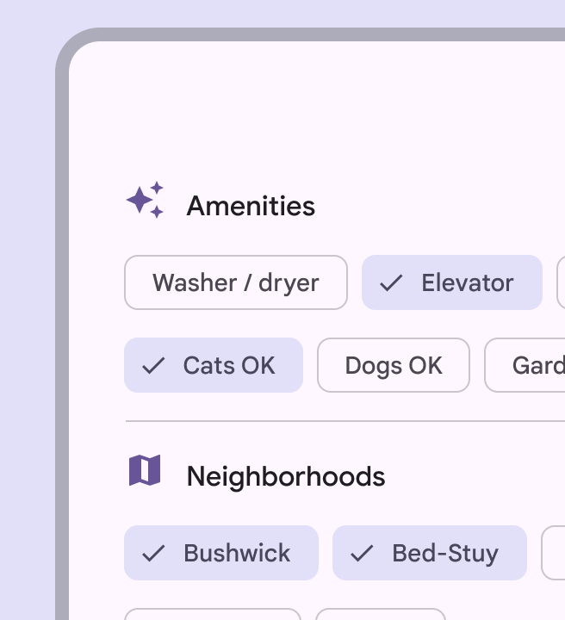This screenshot has height=620, width=565.
Task: Click the partial chip below Bed-Stuy
Action: coord(380,615)
